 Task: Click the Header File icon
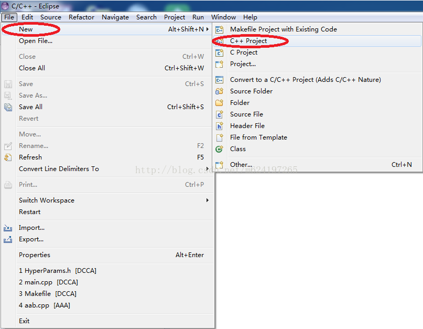[x=219, y=126]
